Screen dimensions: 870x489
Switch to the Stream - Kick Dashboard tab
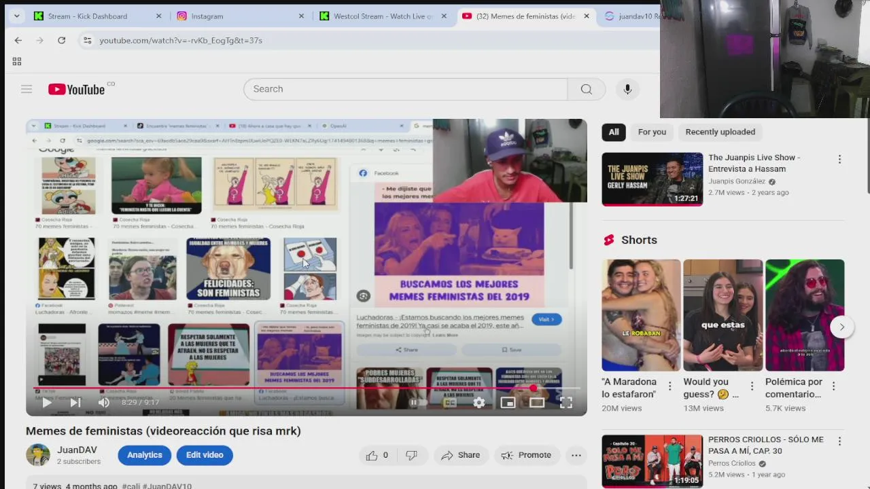[97, 16]
